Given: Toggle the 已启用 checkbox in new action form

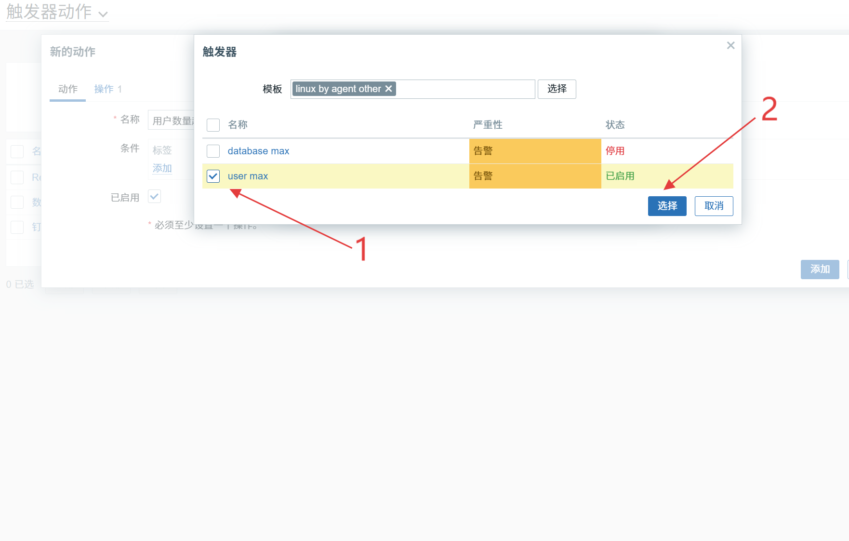Looking at the screenshot, I should pyautogui.click(x=154, y=197).
